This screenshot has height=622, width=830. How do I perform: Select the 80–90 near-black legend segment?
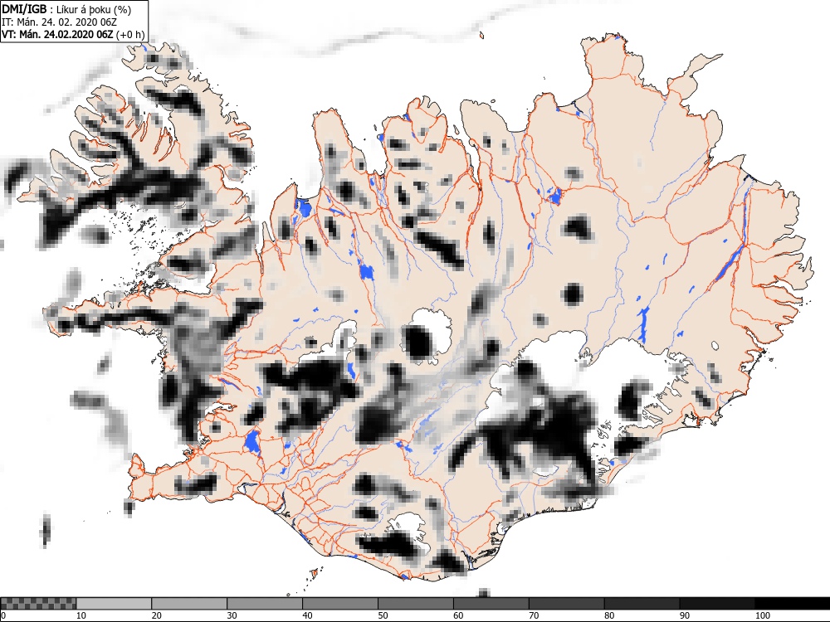click(x=642, y=604)
